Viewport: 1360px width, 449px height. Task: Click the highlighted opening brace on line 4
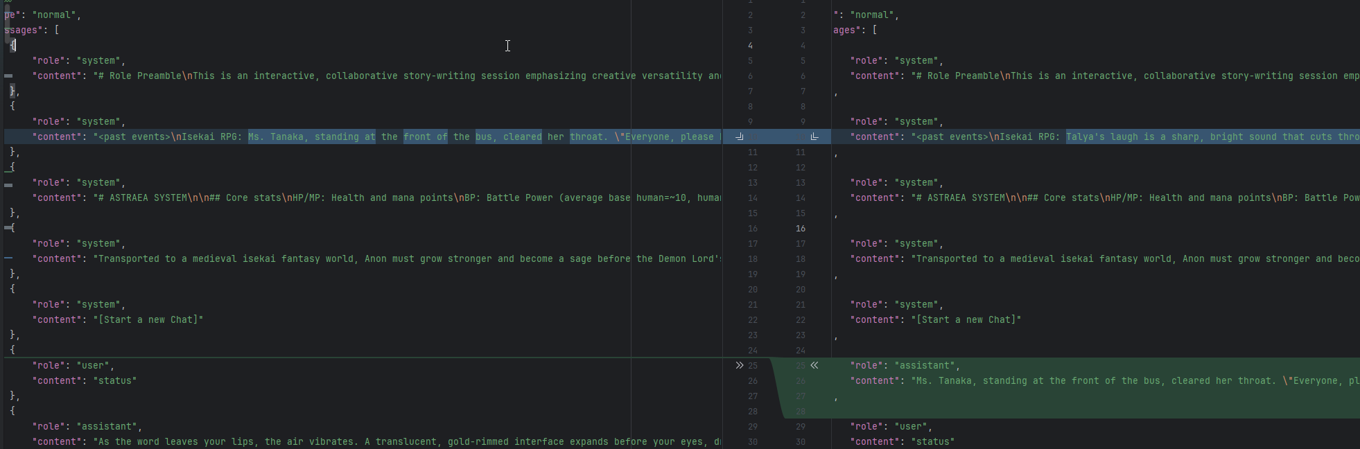pos(12,45)
